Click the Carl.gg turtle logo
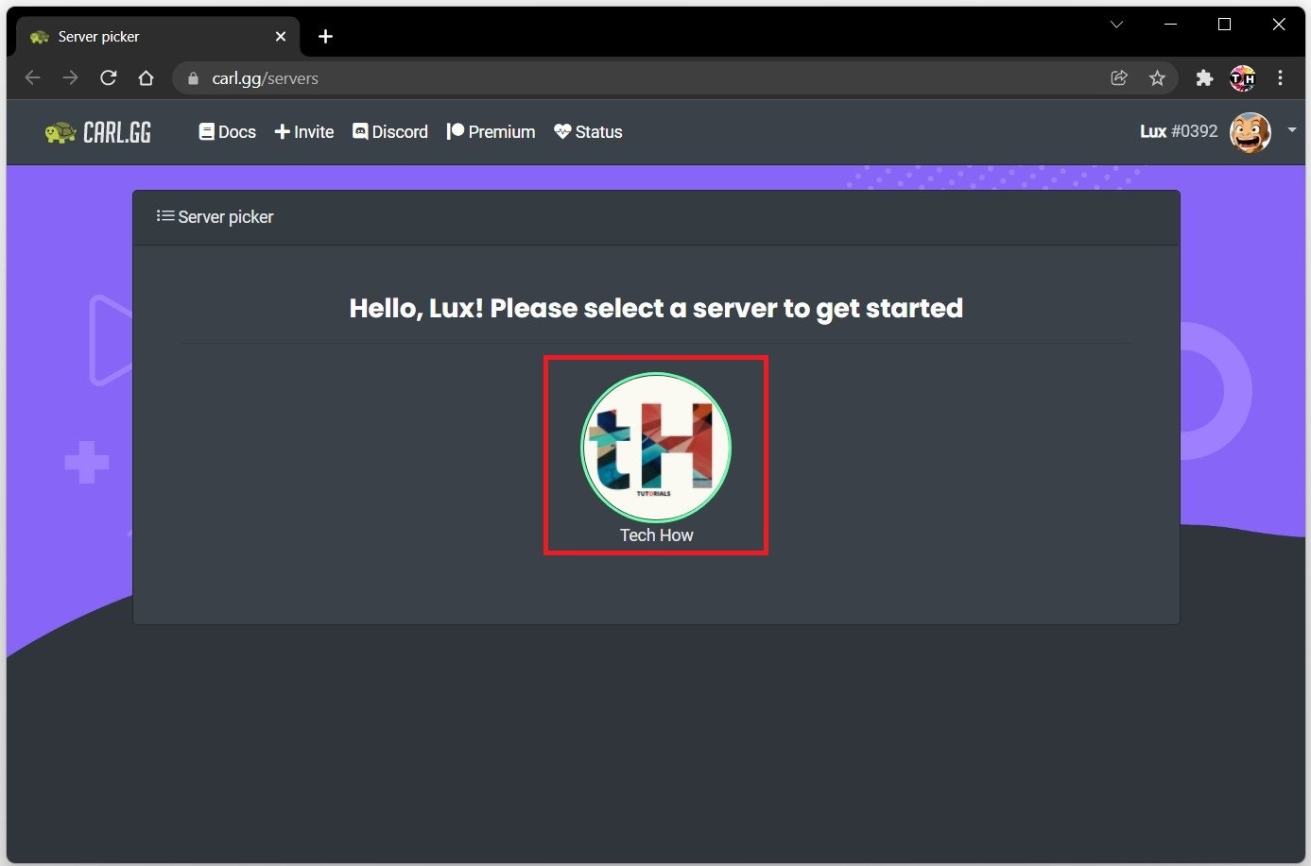 pos(98,132)
